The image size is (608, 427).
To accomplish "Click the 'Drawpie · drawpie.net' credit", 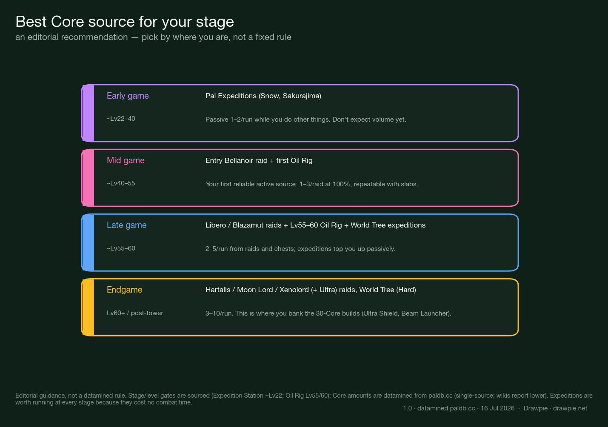I will point(555,408).
